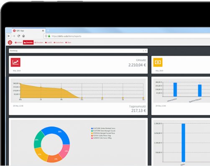Click the Thursday data point on area chart
Viewport: 210px width, 166px height.
pyautogui.click(x=82, y=98)
